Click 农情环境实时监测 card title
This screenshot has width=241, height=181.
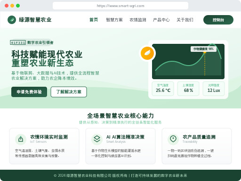pyautogui.click(x=49, y=137)
